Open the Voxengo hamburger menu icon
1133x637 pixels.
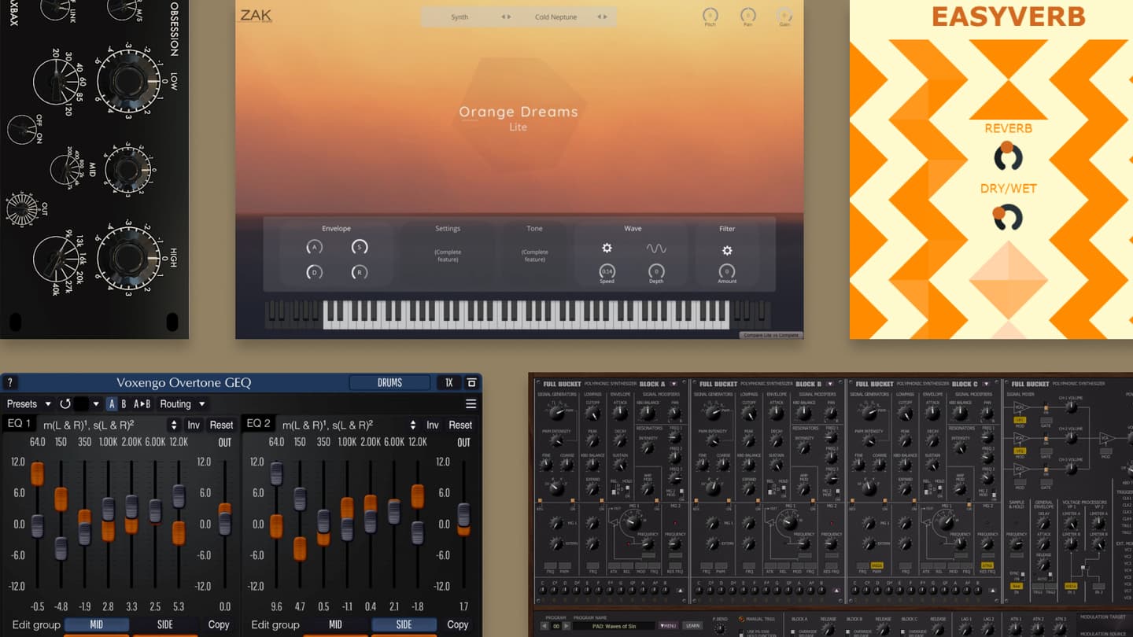pos(471,403)
